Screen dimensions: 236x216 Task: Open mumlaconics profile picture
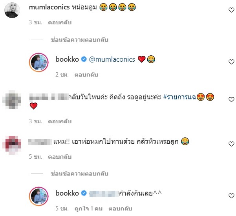click(12, 10)
